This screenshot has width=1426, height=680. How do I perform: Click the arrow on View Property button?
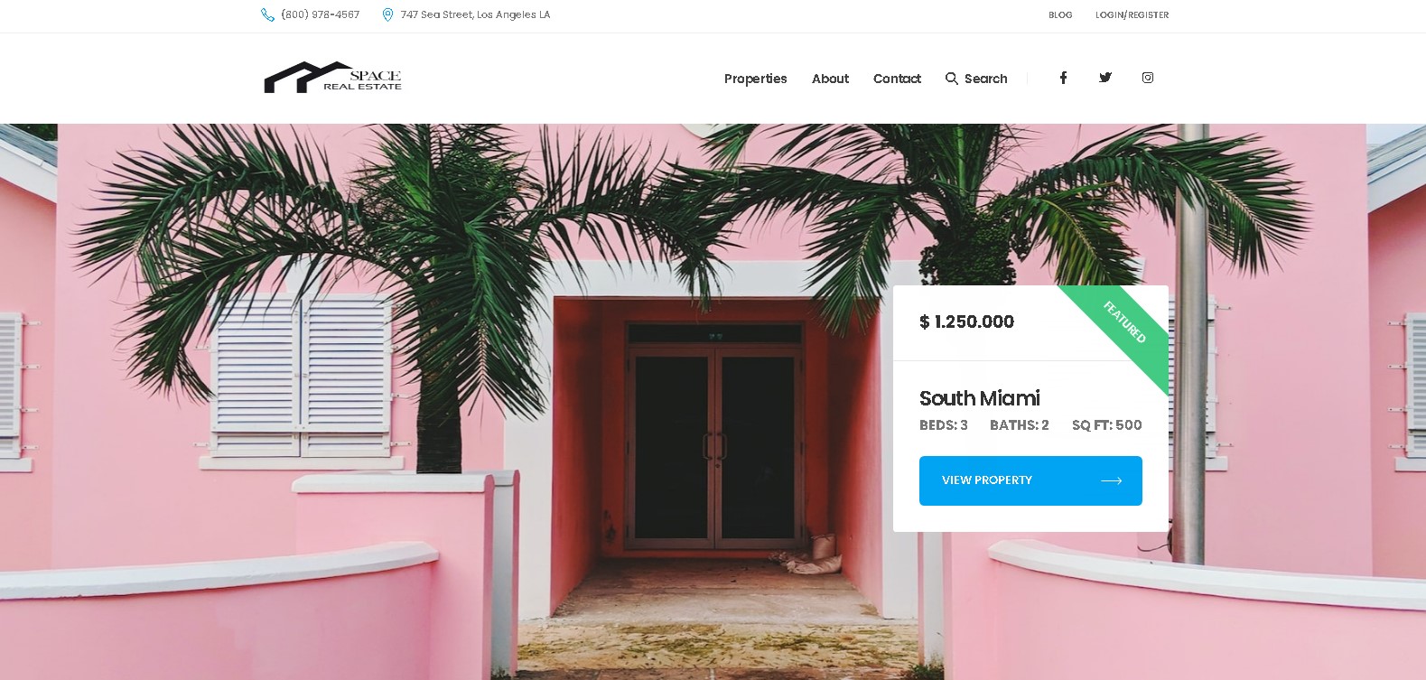point(1112,480)
